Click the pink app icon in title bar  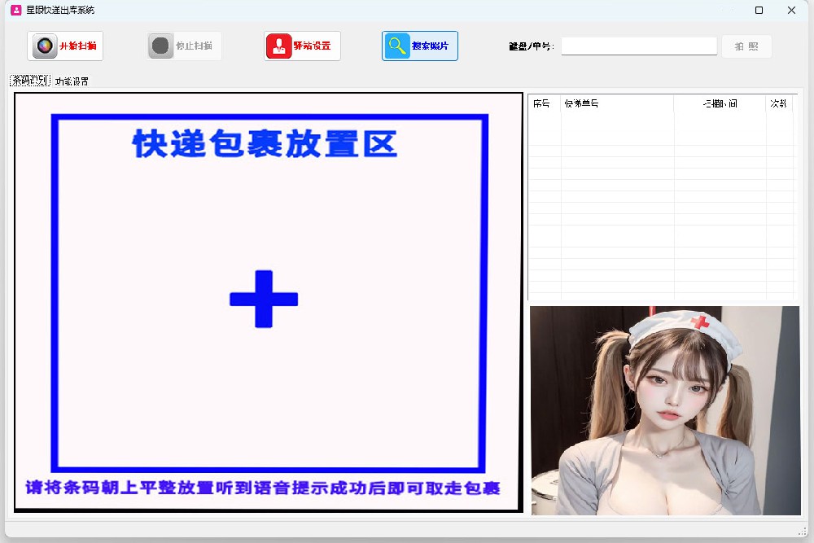pyautogui.click(x=15, y=11)
